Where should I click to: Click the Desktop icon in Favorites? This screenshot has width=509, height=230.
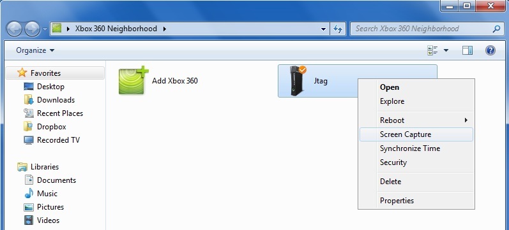pyautogui.click(x=29, y=87)
